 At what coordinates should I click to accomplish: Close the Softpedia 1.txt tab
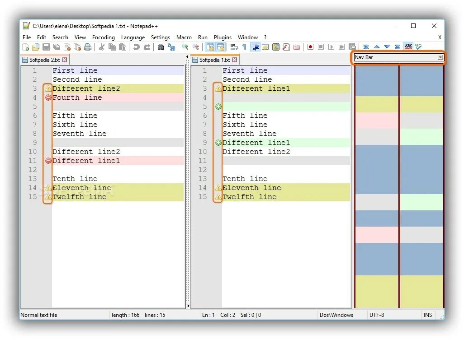tap(235, 60)
